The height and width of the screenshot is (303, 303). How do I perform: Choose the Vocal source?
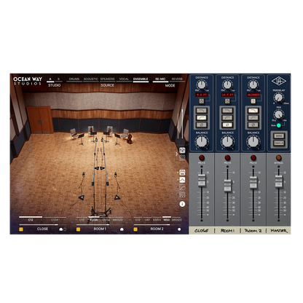[x=124, y=79]
